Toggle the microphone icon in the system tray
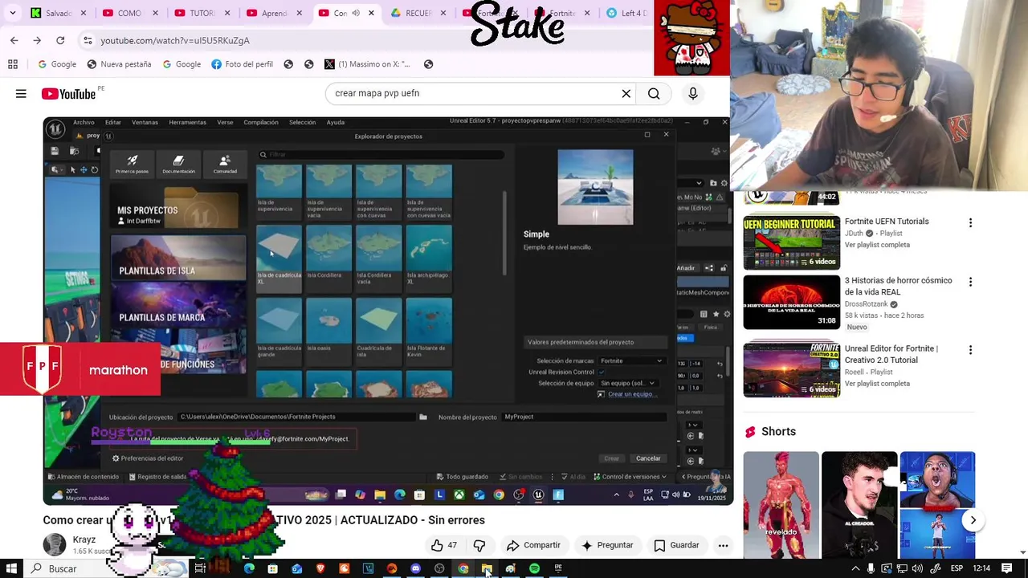This screenshot has width=1028, height=578. (871, 568)
